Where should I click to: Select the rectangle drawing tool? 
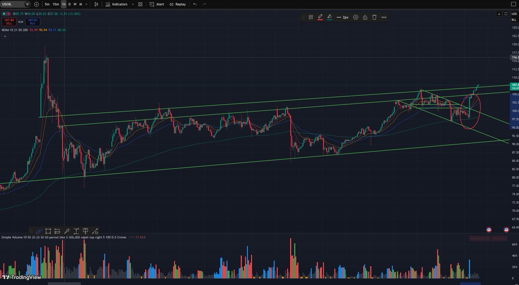[x=48, y=231]
